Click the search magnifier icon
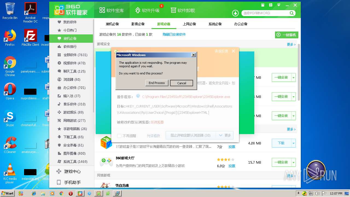Viewport: 350px width, 197px height. coord(292,13)
